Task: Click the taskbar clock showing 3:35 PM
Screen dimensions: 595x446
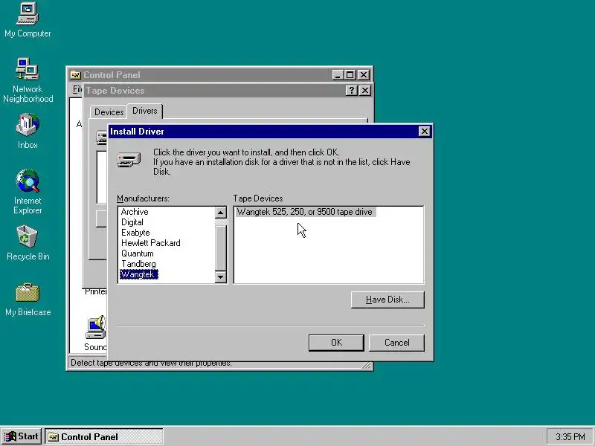Action: tap(570, 436)
